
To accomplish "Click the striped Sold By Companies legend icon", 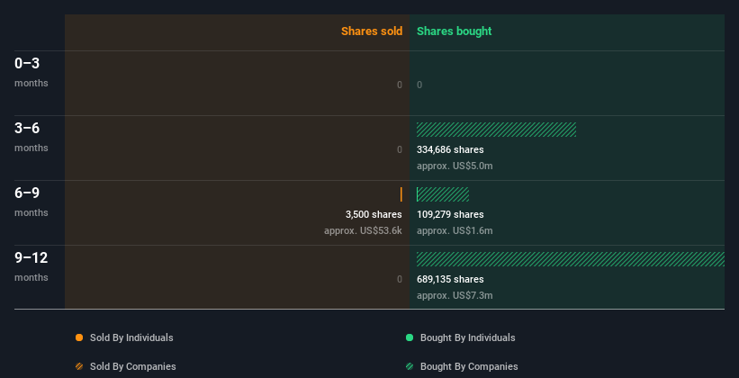I will [79, 366].
